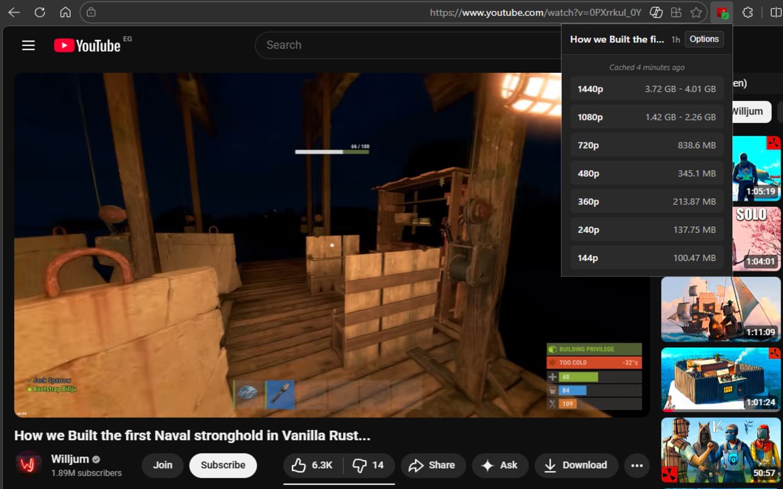Open the browser home page icon
The height and width of the screenshot is (489, 783).
point(65,12)
